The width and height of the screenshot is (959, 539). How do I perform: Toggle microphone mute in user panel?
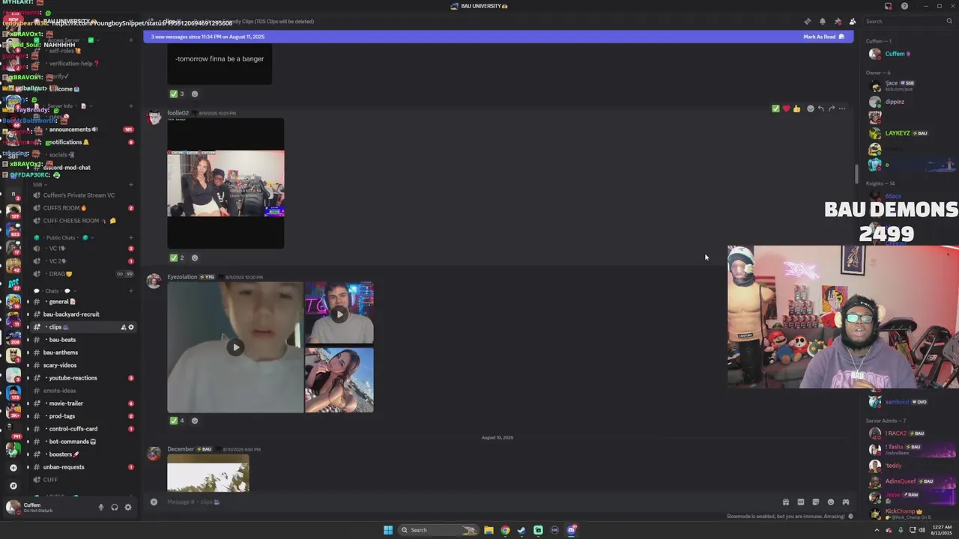[x=101, y=507]
